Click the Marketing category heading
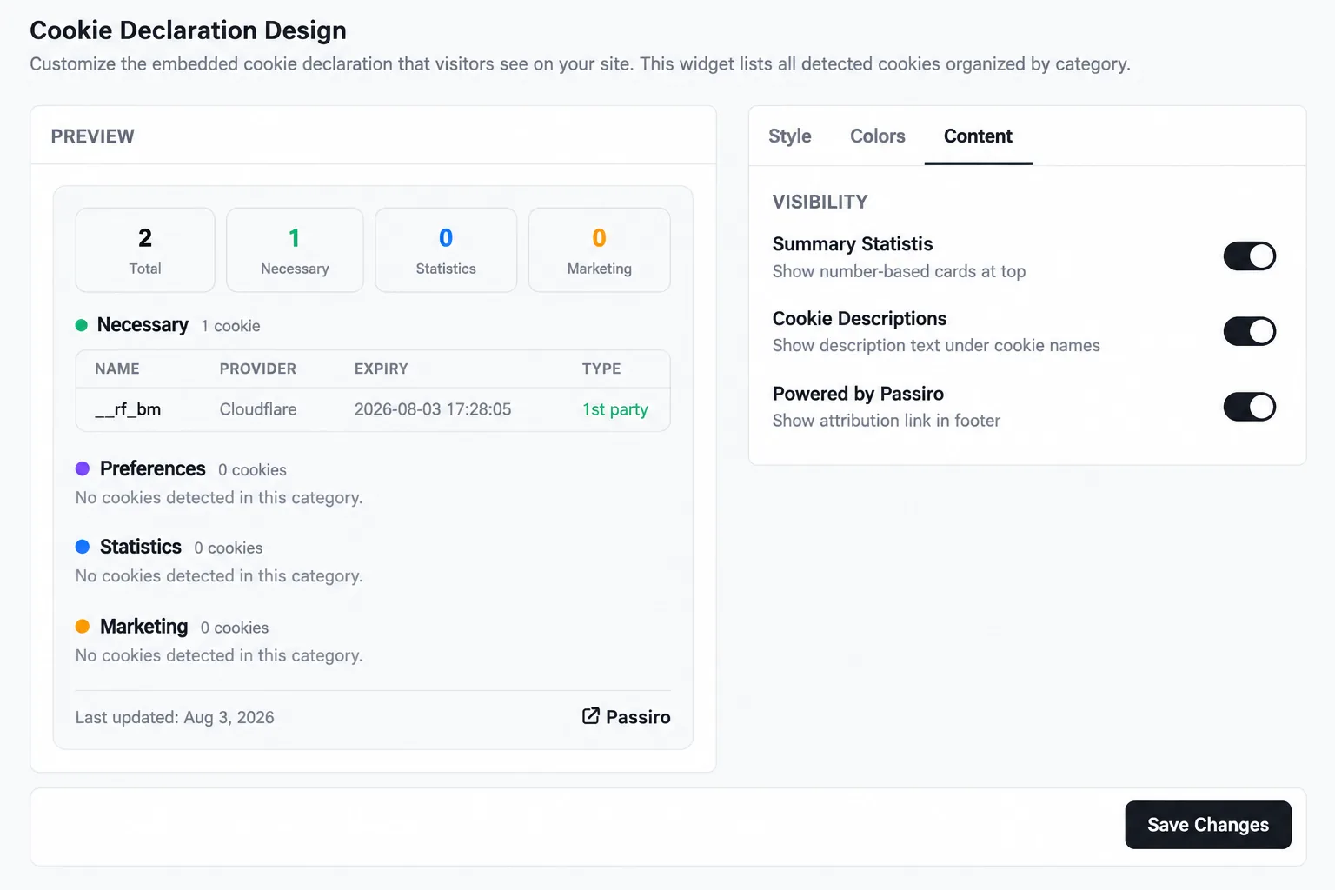This screenshot has height=890, width=1335. pos(144,627)
